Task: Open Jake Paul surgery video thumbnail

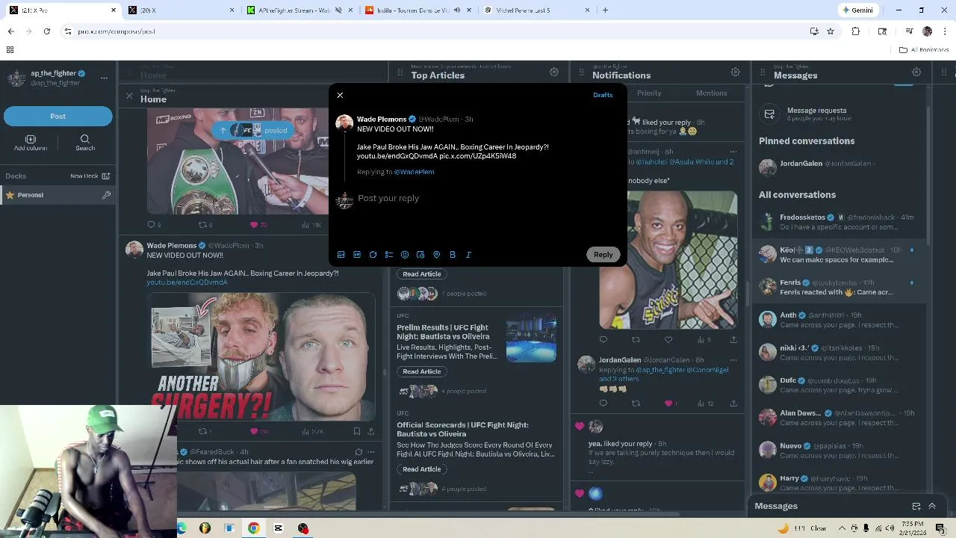Action: point(261,357)
